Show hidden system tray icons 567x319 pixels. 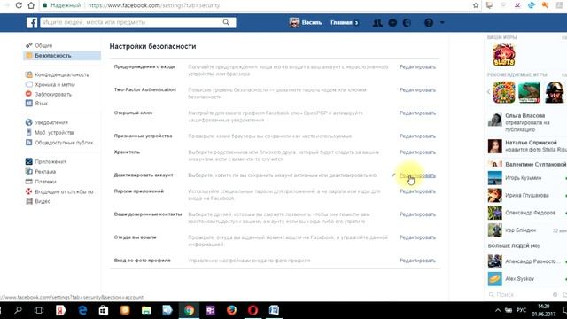pyautogui.click(x=498, y=310)
